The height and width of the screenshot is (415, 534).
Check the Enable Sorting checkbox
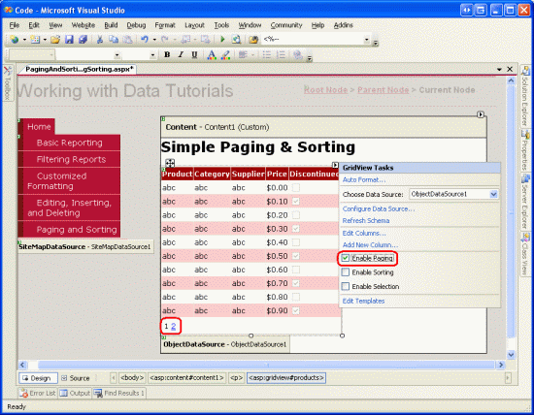[346, 272]
